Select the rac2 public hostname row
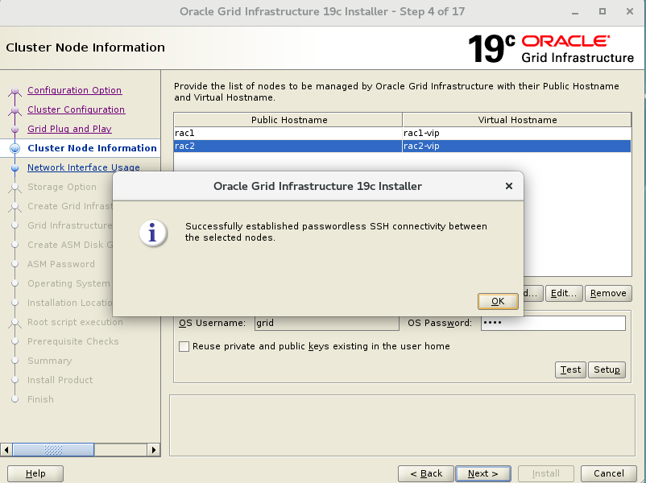 click(x=288, y=146)
